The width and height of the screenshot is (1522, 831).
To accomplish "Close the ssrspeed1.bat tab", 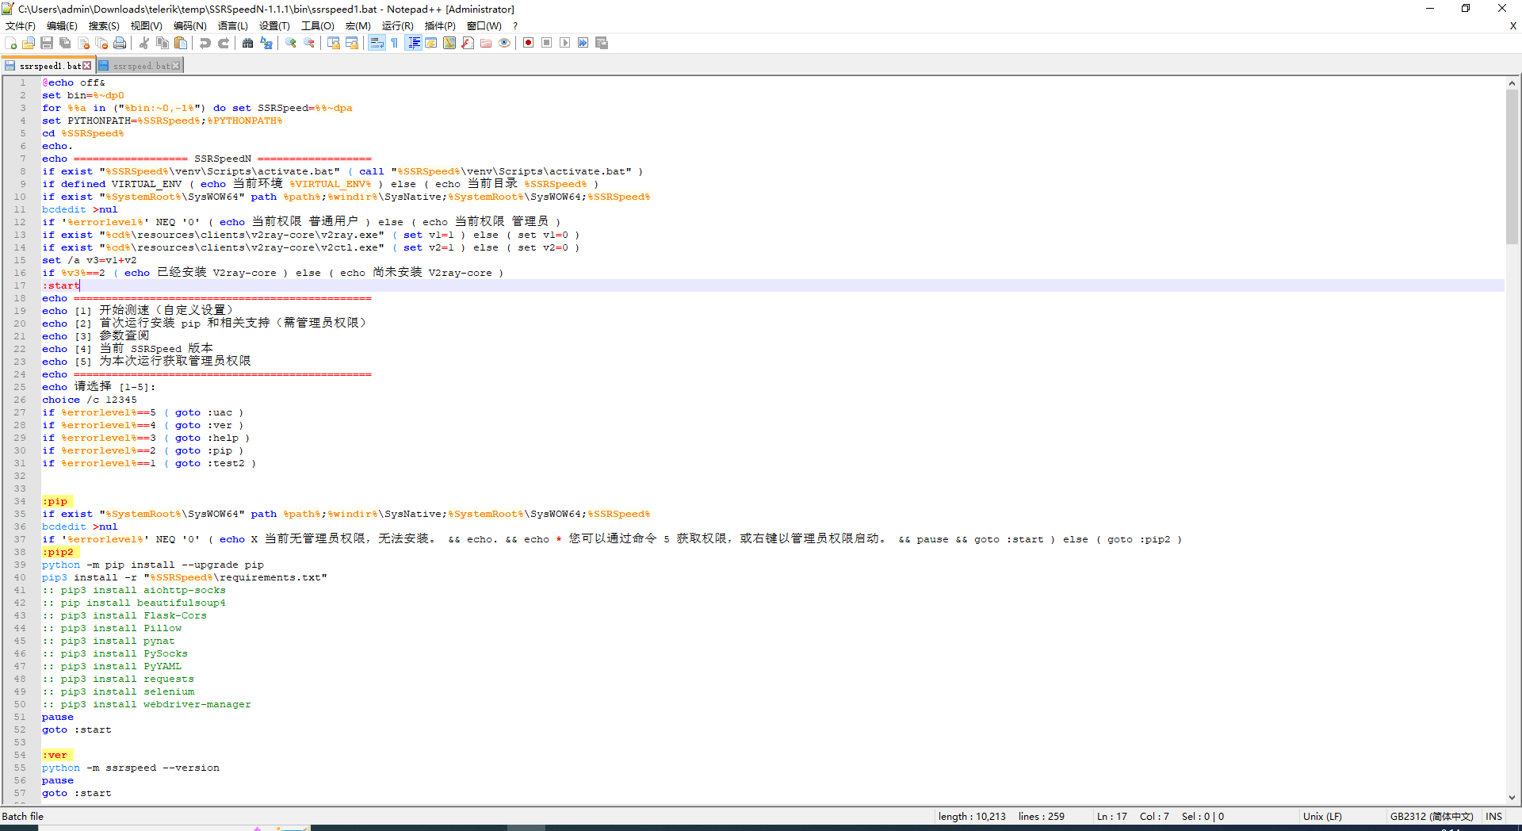I will pos(87,65).
